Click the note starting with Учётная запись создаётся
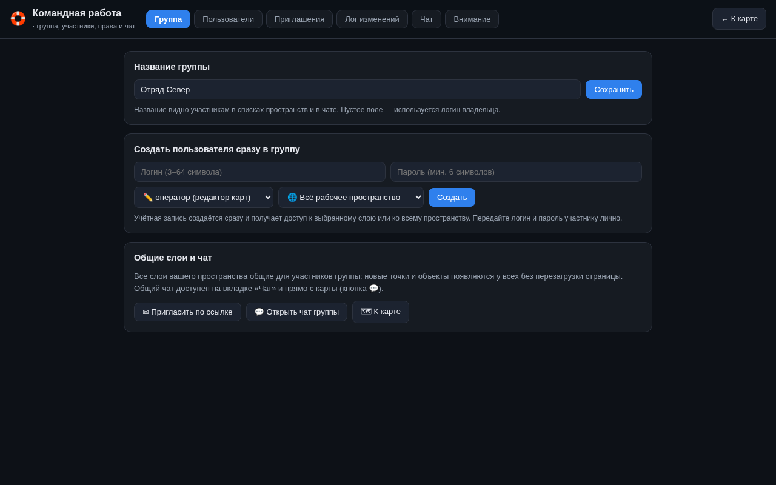The width and height of the screenshot is (776, 485). coord(378,218)
